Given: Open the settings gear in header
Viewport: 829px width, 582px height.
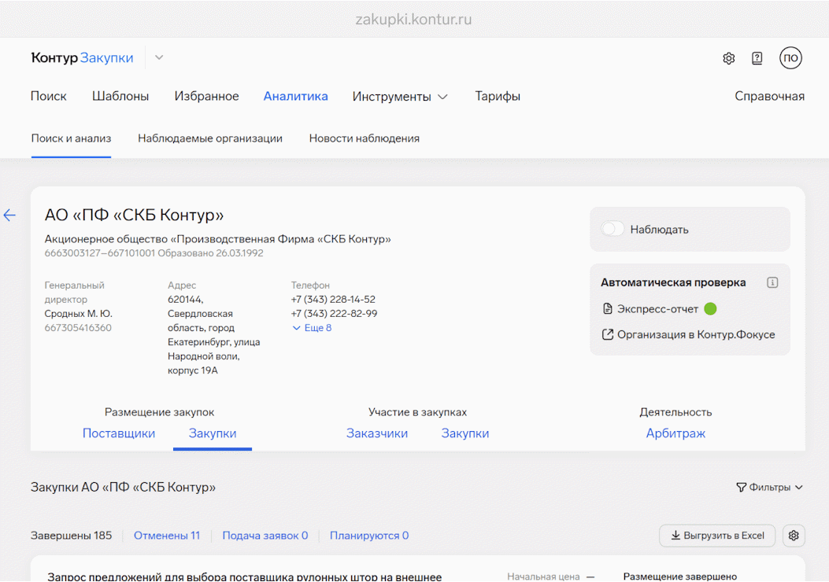Looking at the screenshot, I should (728, 58).
